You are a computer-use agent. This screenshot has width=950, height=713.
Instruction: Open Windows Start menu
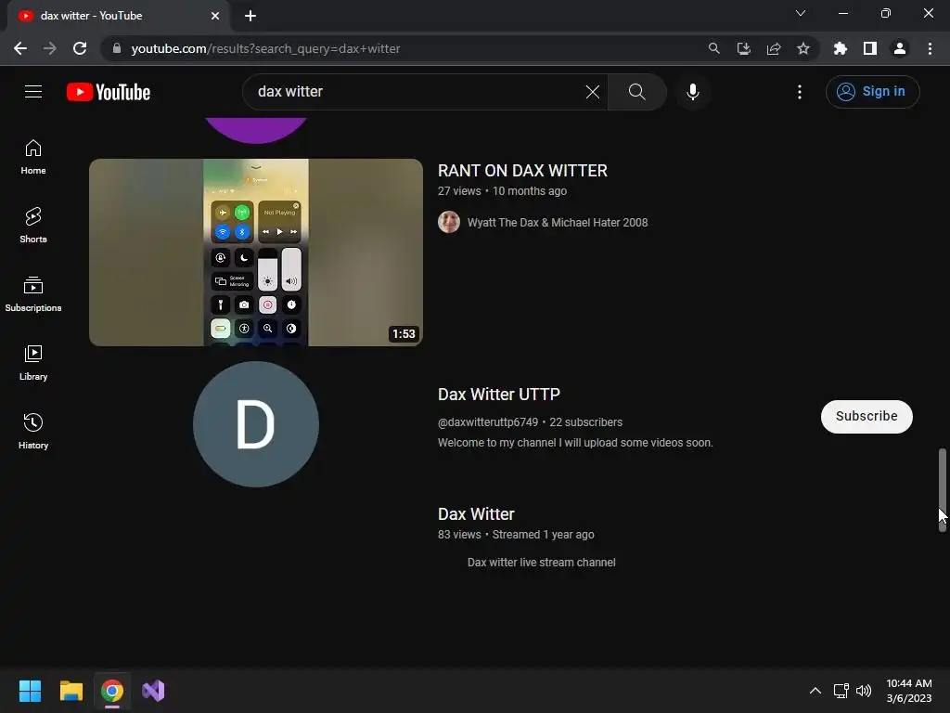[x=30, y=691]
